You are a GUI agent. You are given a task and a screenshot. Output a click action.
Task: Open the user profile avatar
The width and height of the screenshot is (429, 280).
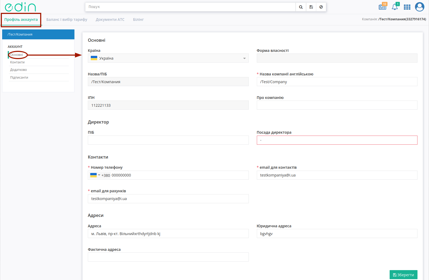(420, 7)
